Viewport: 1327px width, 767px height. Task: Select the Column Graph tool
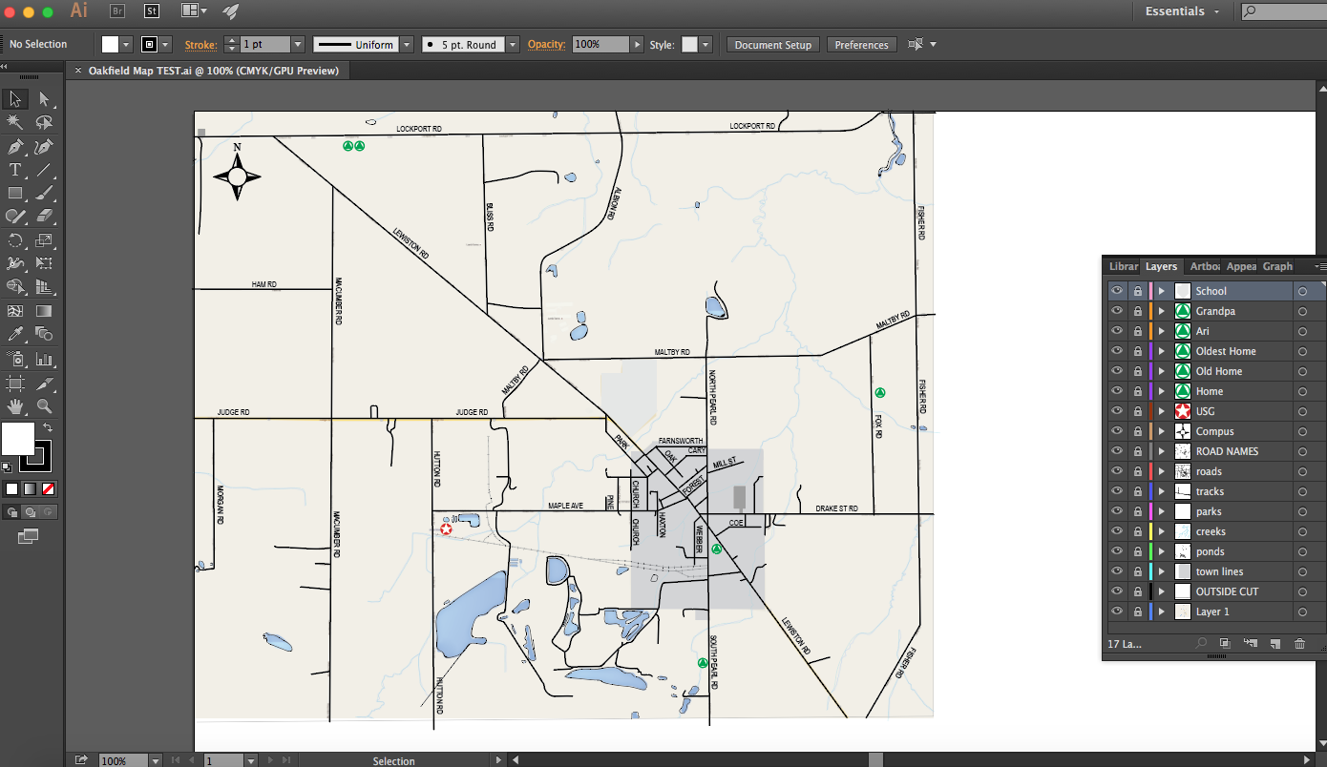tap(44, 360)
